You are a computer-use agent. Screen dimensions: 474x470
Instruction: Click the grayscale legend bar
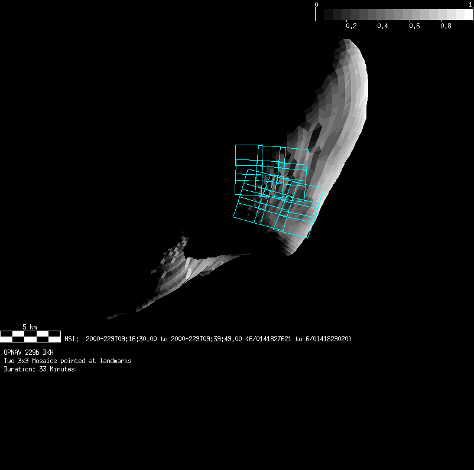pyautogui.click(x=394, y=15)
